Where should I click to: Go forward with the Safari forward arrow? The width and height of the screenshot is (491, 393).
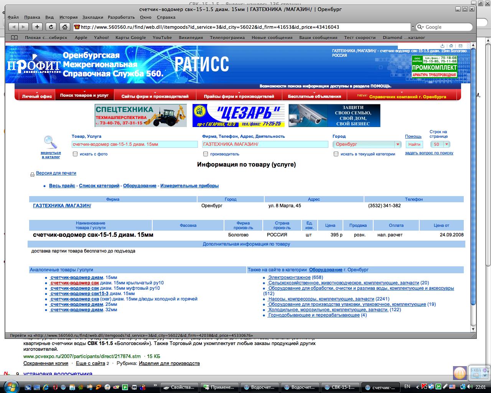[23, 27]
